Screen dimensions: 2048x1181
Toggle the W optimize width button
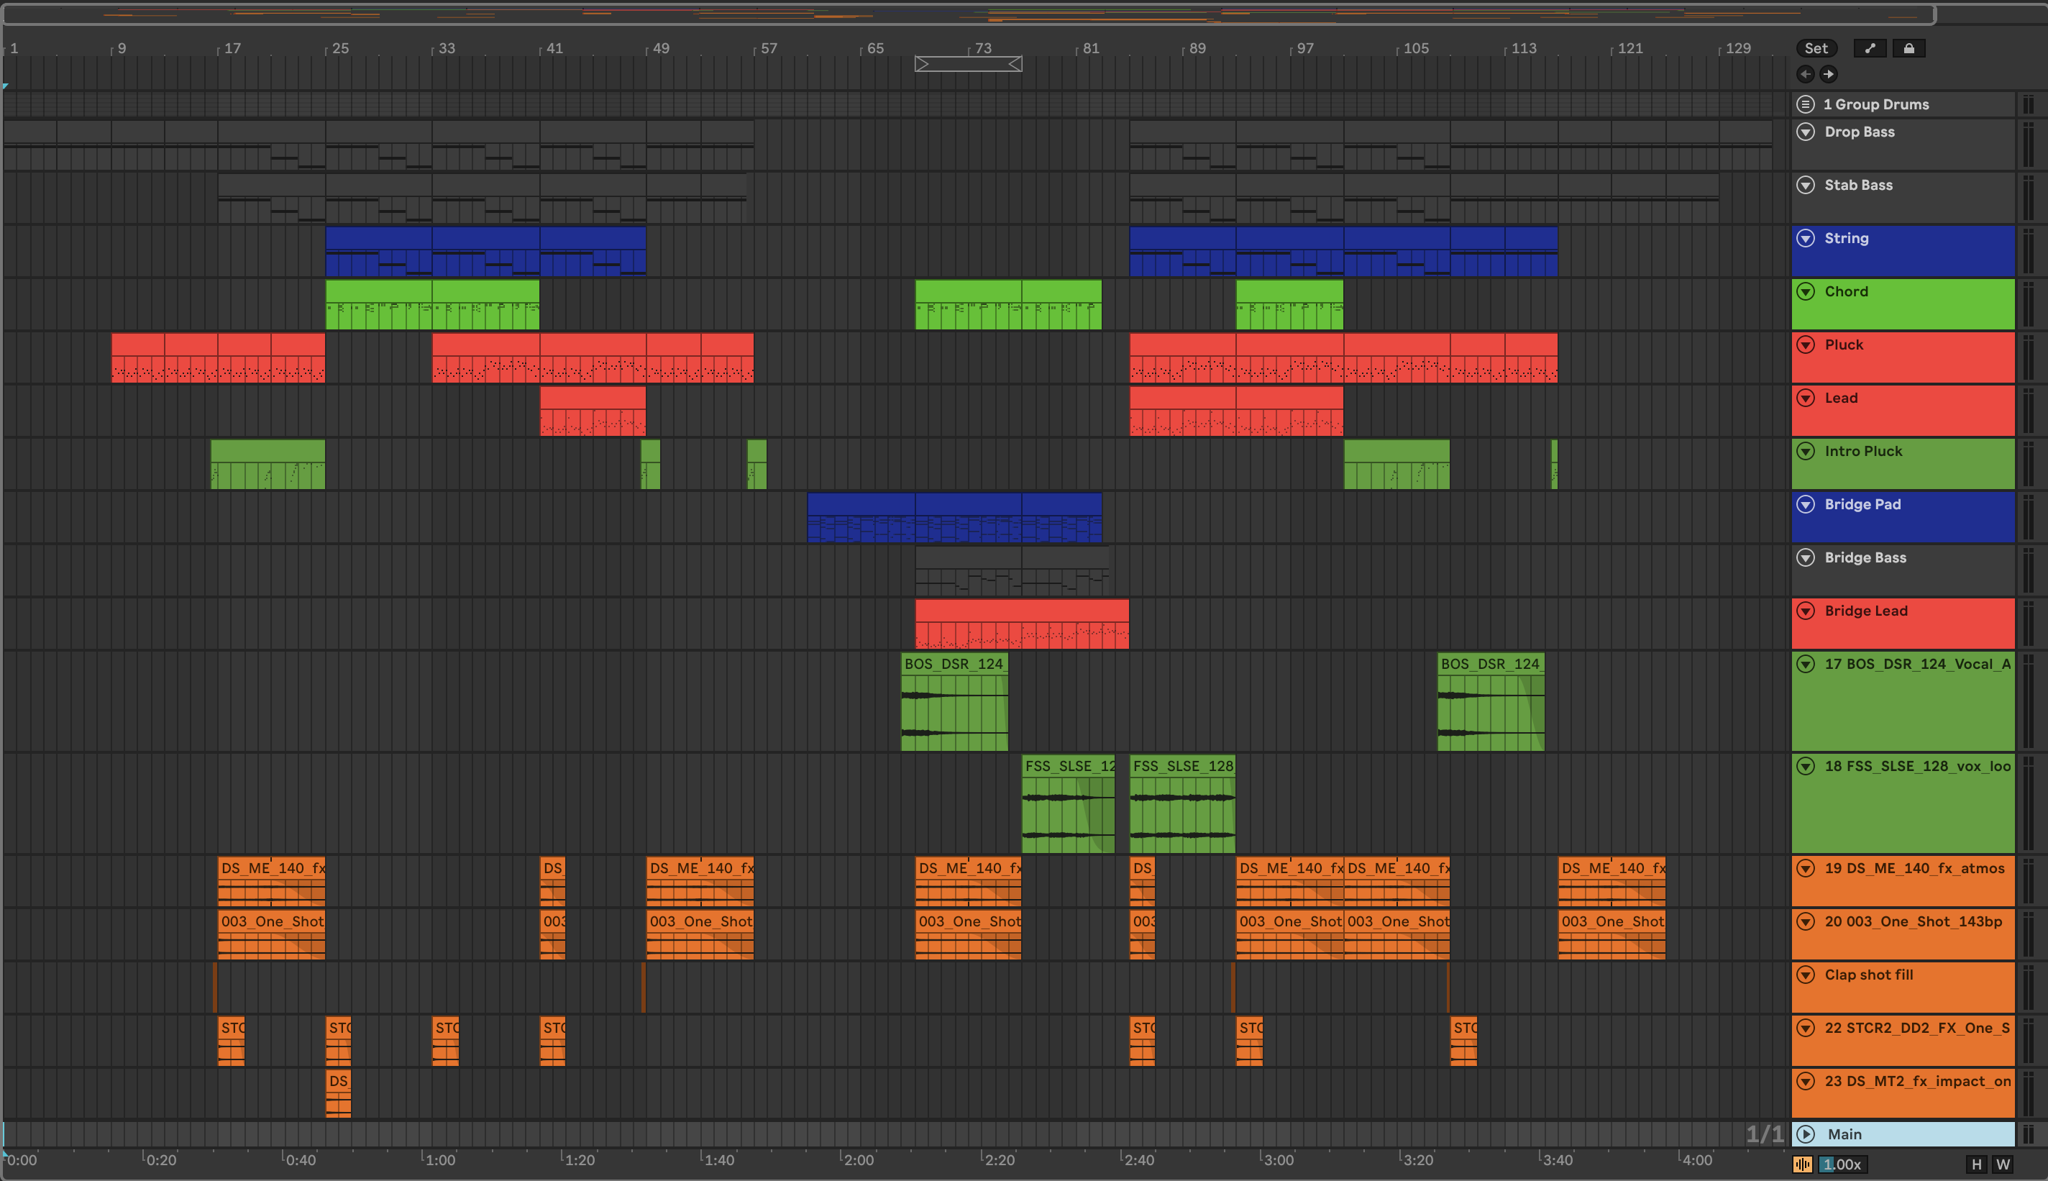coord(2003,1164)
